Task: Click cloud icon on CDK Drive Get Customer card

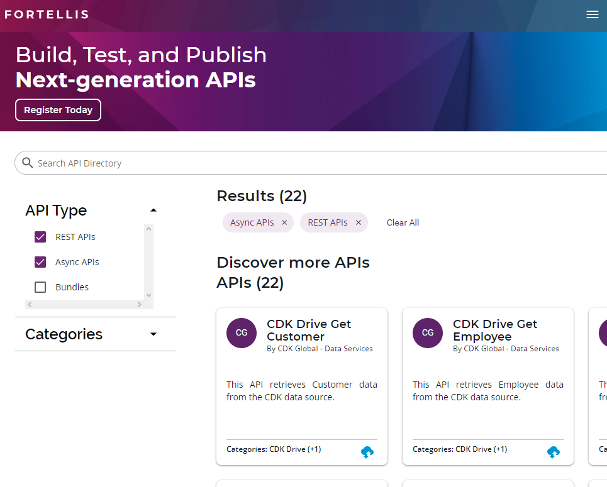Action: coord(367,451)
